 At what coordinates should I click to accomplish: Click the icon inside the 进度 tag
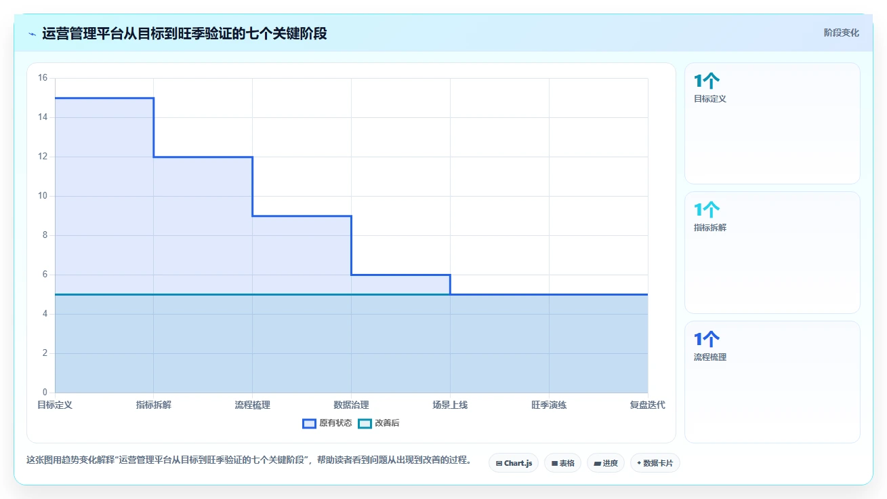click(x=597, y=464)
